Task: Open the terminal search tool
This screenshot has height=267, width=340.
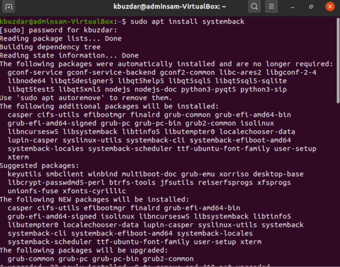Action: (254, 7)
